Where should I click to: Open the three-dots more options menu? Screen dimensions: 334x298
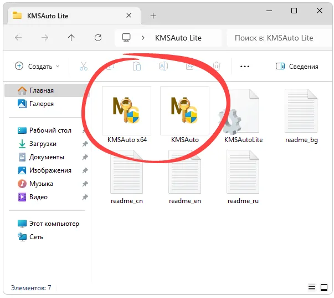[x=244, y=67]
